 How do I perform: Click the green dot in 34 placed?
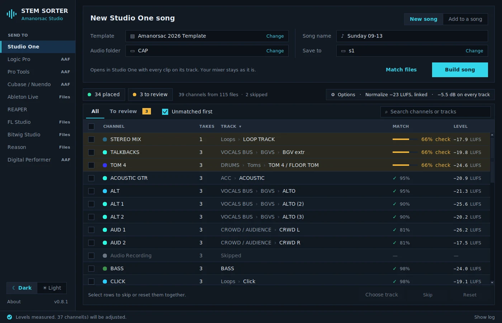click(89, 95)
